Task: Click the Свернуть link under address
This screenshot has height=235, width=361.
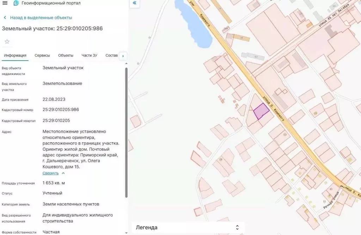Action: (50, 173)
